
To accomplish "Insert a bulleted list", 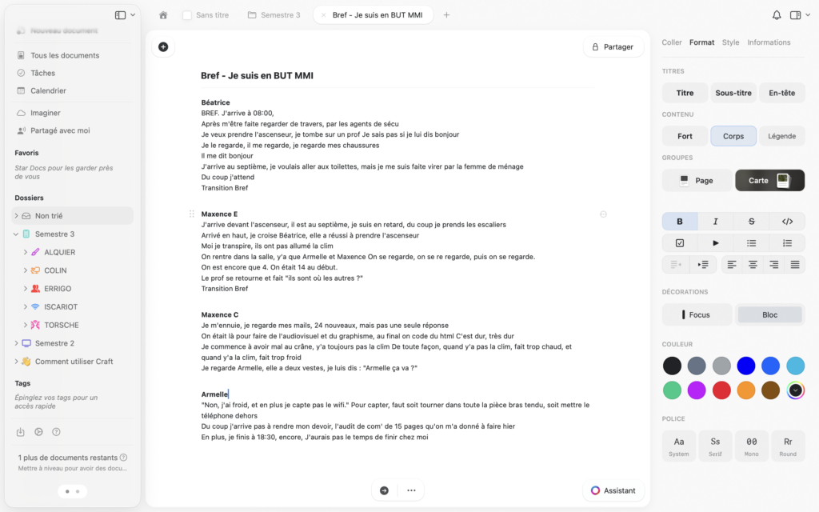I will (x=751, y=243).
